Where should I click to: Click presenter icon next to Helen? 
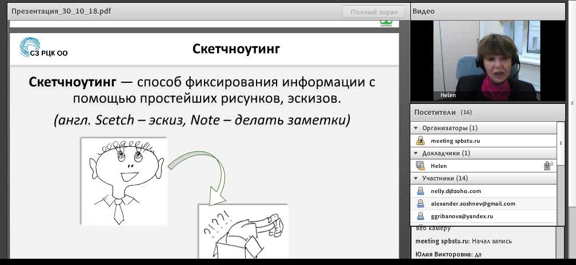pos(420,166)
